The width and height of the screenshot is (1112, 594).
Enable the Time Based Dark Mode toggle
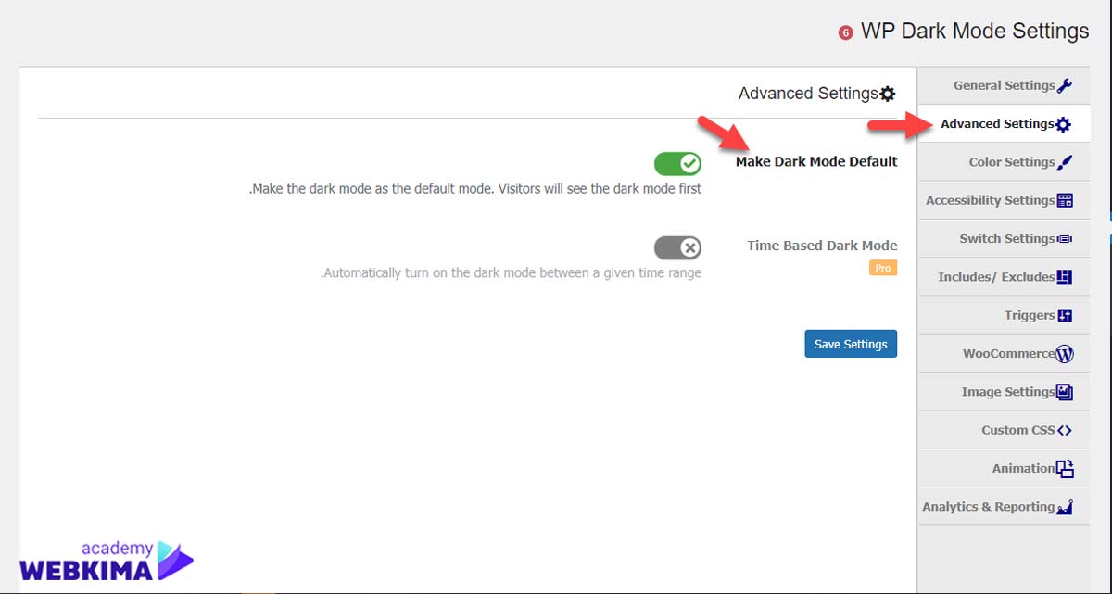pyautogui.click(x=677, y=247)
